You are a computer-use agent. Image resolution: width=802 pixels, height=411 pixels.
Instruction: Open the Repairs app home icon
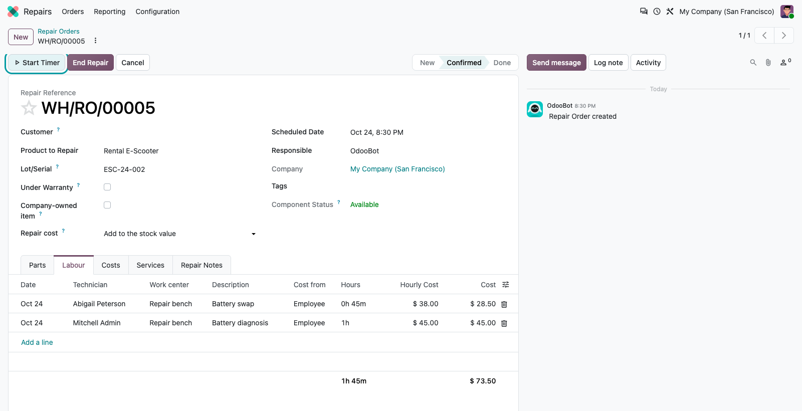point(13,12)
